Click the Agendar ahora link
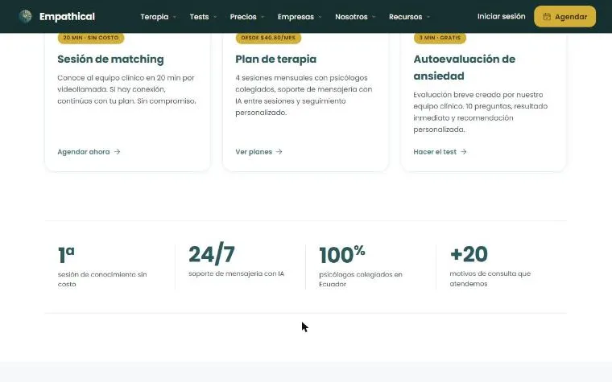The image size is (612, 382). pyautogui.click(x=89, y=152)
